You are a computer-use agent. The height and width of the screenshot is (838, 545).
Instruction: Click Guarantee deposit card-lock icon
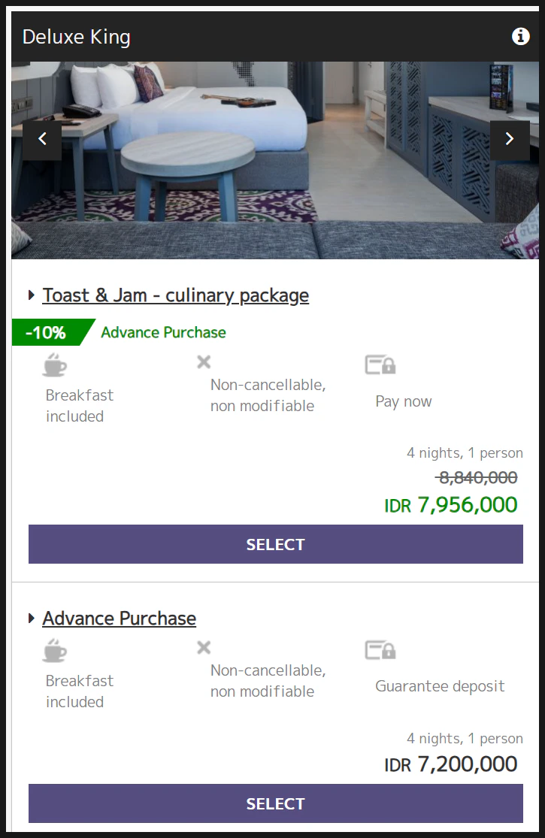click(x=380, y=650)
